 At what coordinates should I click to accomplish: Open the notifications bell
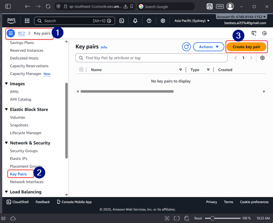(135, 21)
